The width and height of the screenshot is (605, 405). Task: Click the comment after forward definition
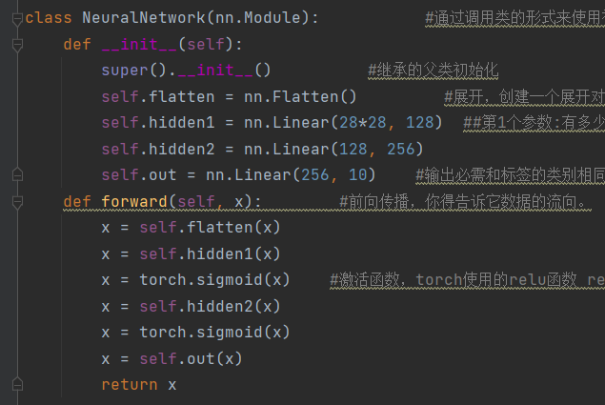click(463, 202)
